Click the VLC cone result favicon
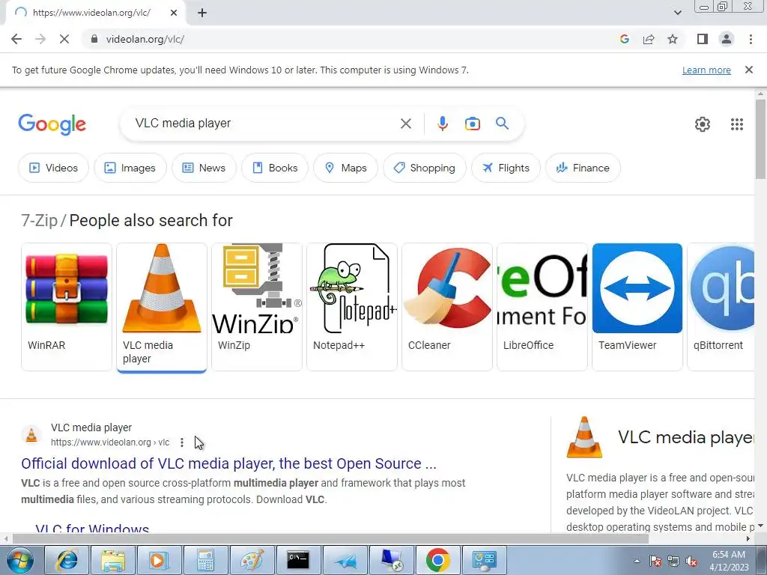767x575 pixels. coord(31,435)
